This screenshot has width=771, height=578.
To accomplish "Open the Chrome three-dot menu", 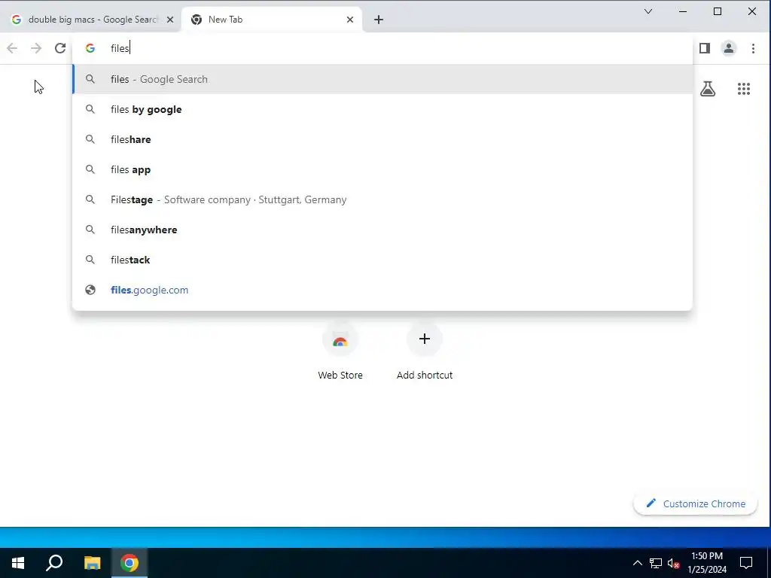I will coord(753,48).
